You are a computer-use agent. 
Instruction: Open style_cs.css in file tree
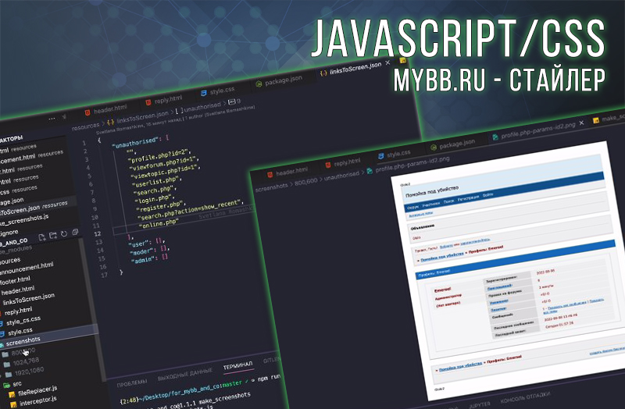[x=23, y=321]
